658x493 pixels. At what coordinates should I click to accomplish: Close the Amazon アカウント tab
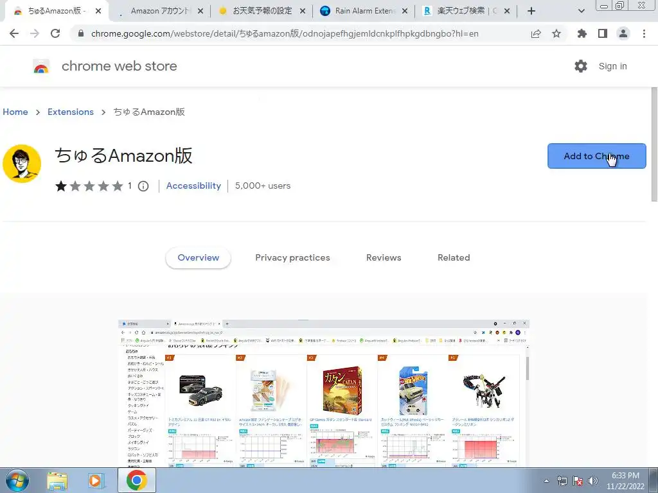200,11
